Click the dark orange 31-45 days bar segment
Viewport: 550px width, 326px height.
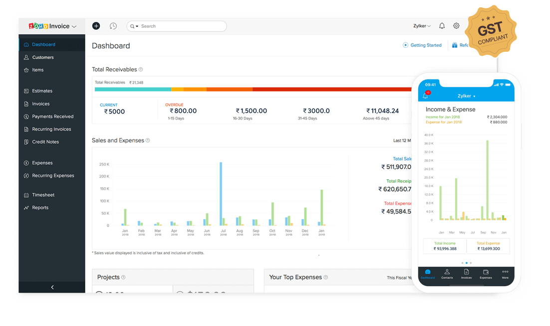(x=230, y=90)
